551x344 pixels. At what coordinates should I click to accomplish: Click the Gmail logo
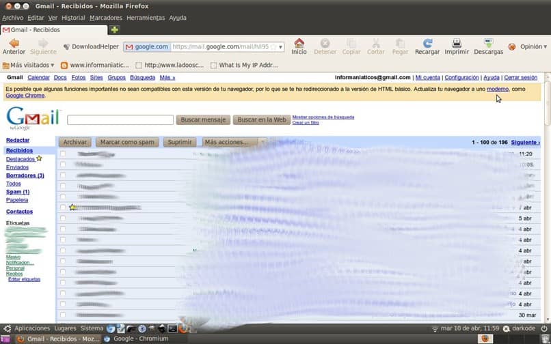coord(33,118)
